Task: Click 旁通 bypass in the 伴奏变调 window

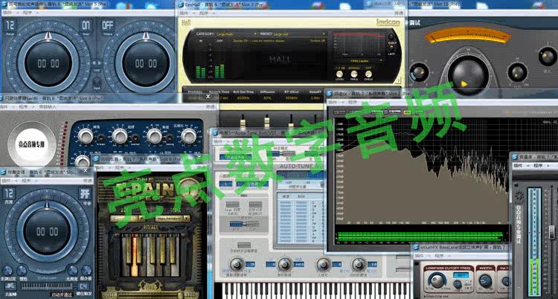Action: (x=88, y=181)
